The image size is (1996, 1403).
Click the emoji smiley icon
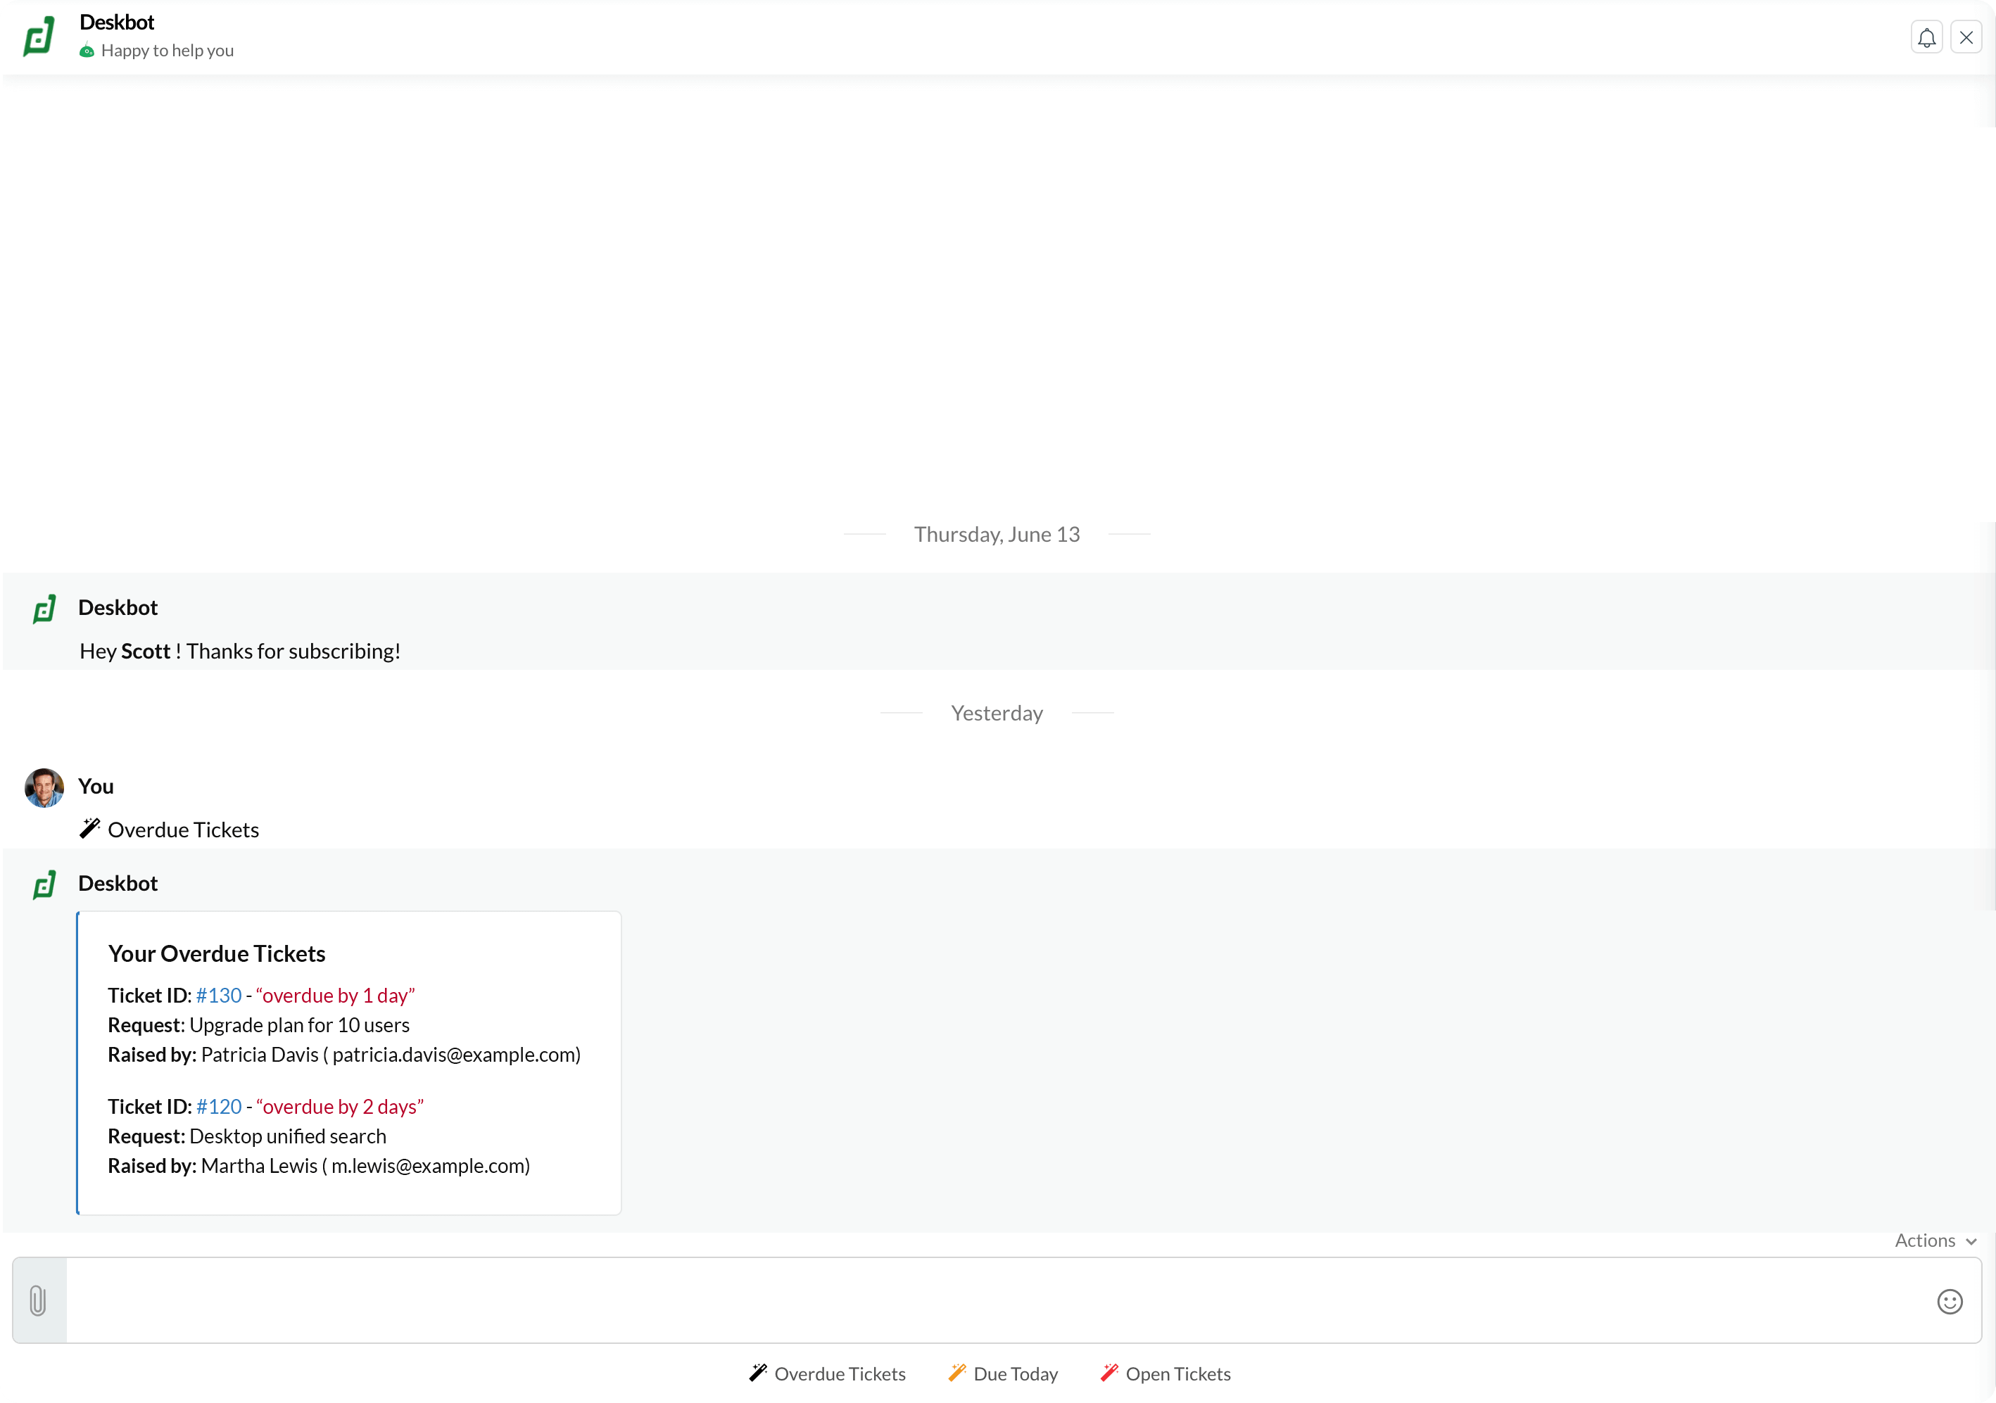point(1949,1301)
